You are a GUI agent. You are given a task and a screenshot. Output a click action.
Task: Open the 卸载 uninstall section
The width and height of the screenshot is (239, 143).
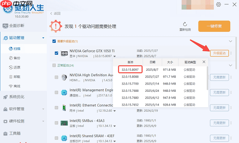pyautogui.click(x=15, y=77)
